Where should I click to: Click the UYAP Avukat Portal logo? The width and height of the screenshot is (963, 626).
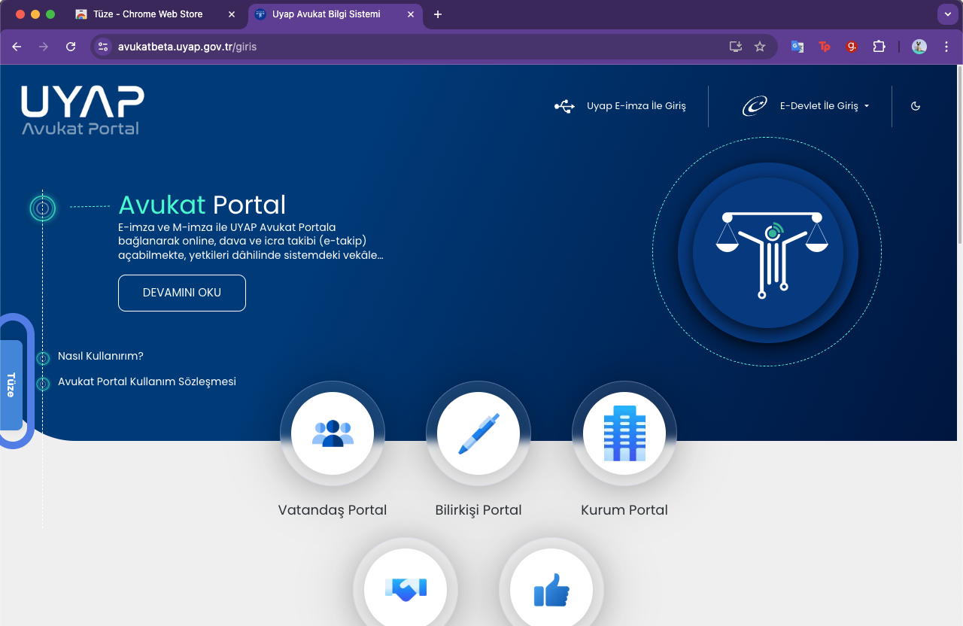[x=83, y=110]
